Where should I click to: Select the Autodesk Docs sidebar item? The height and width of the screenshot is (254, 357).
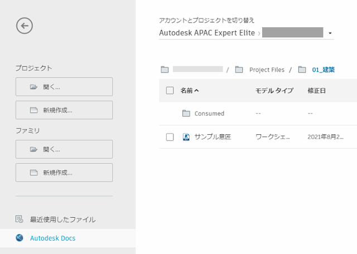[x=52, y=238]
